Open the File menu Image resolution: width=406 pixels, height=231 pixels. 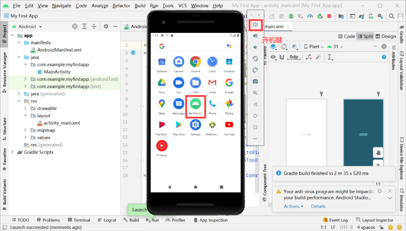click(x=16, y=5)
